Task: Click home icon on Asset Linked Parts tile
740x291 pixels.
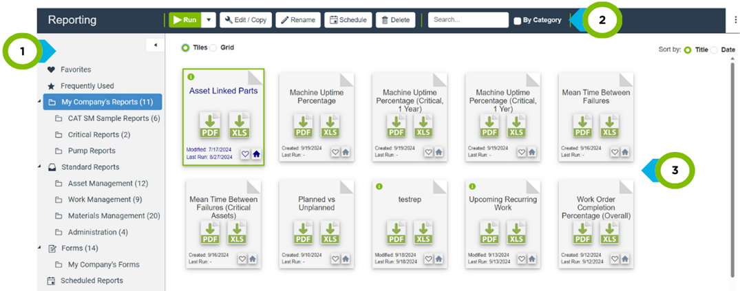Action: (x=256, y=154)
